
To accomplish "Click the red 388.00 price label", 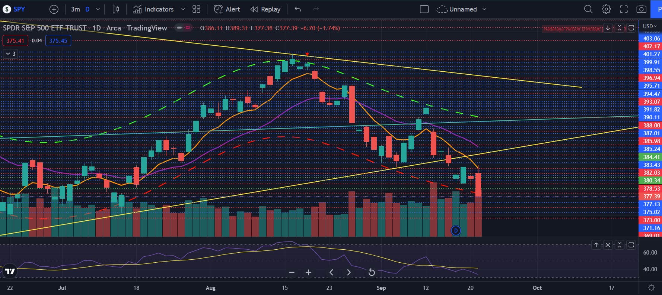I will [x=650, y=125].
